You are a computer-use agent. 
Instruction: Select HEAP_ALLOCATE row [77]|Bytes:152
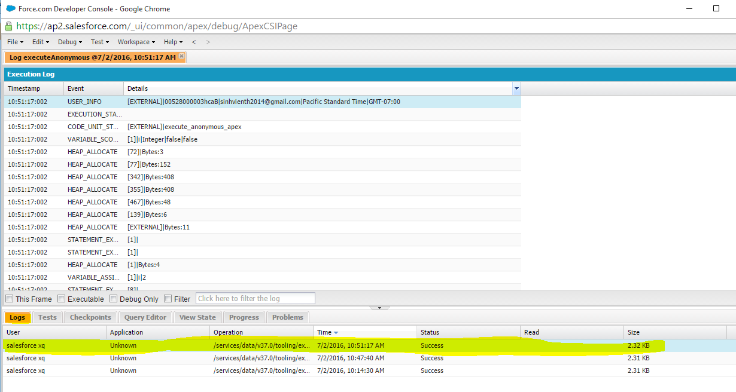pos(263,164)
